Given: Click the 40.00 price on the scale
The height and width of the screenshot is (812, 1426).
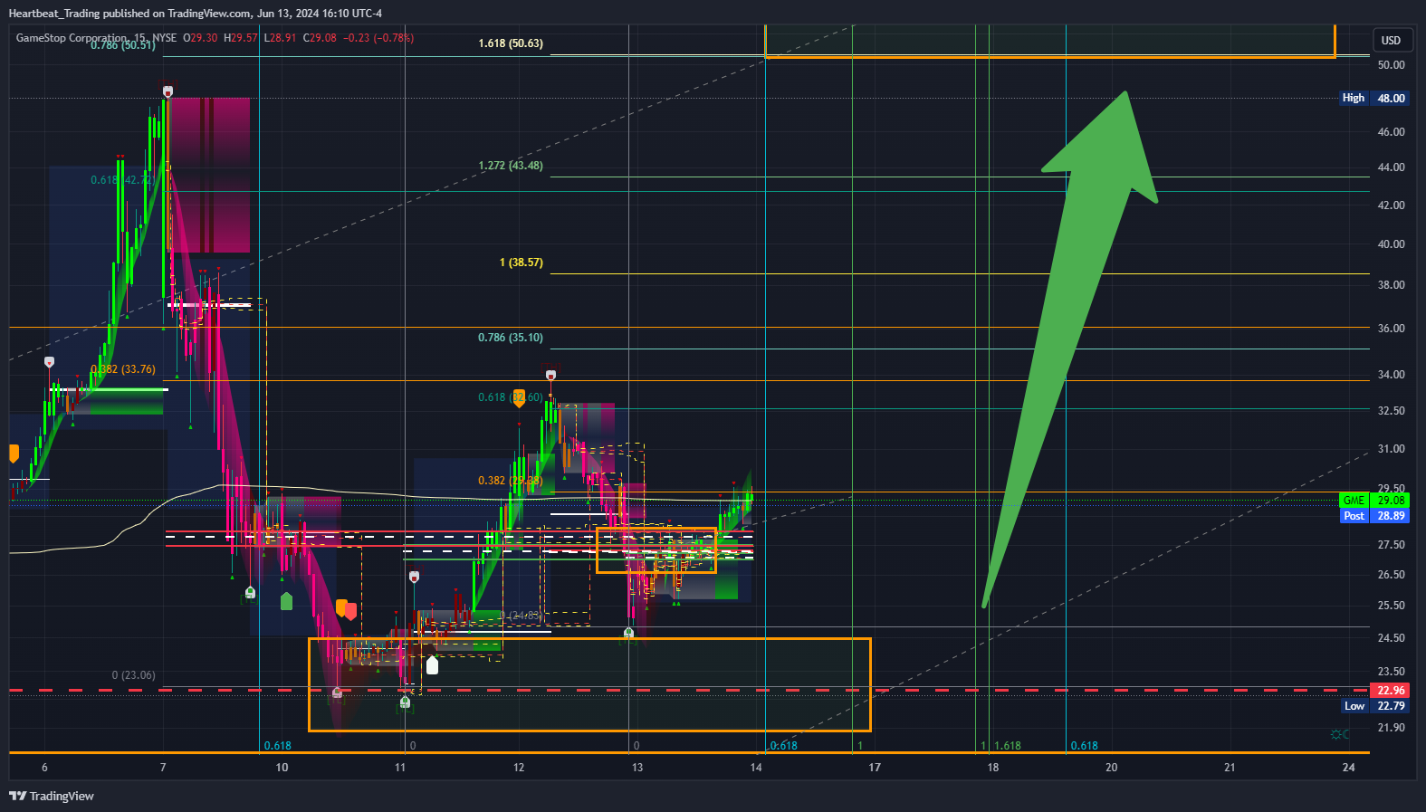Looking at the screenshot, I should point(1391,244).
